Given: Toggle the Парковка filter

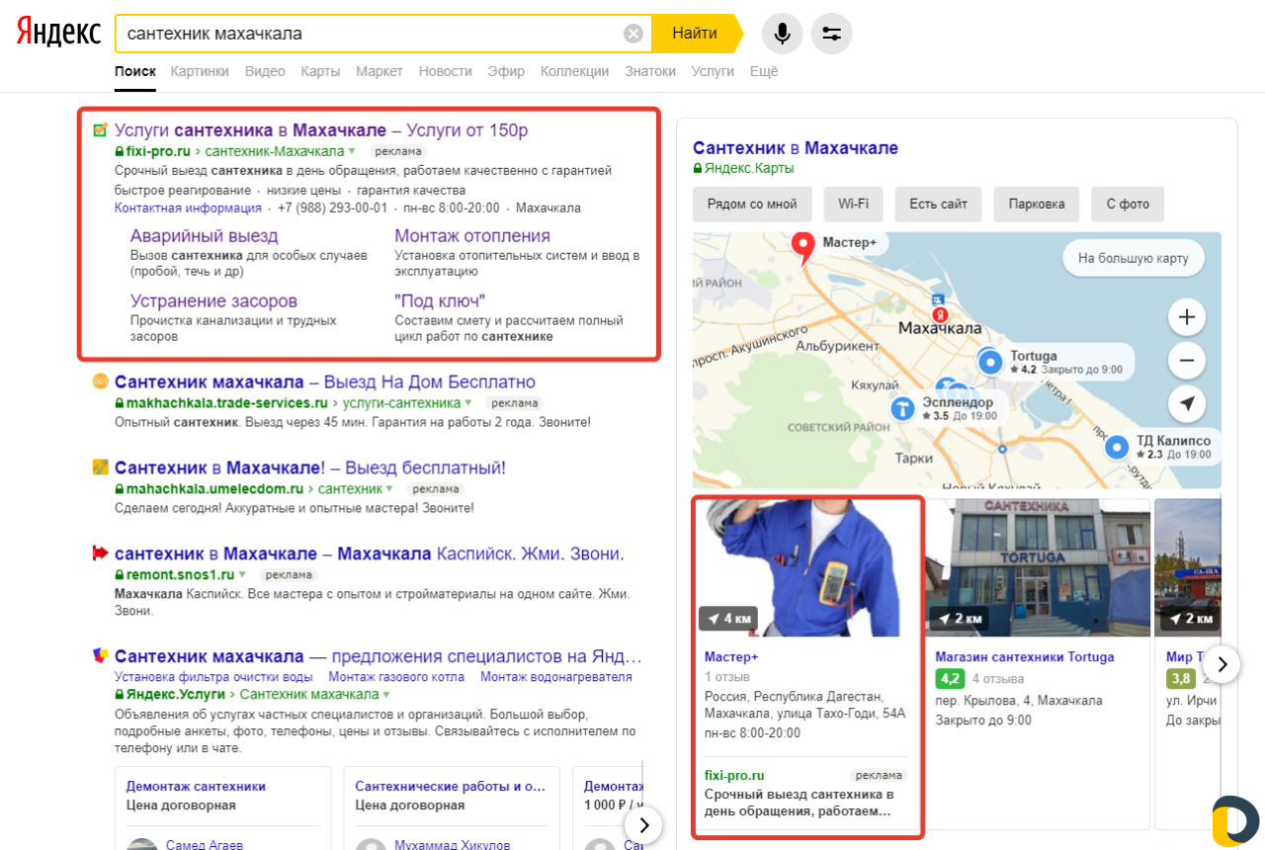Looking at the screenshot, I should click(1037, 205).
